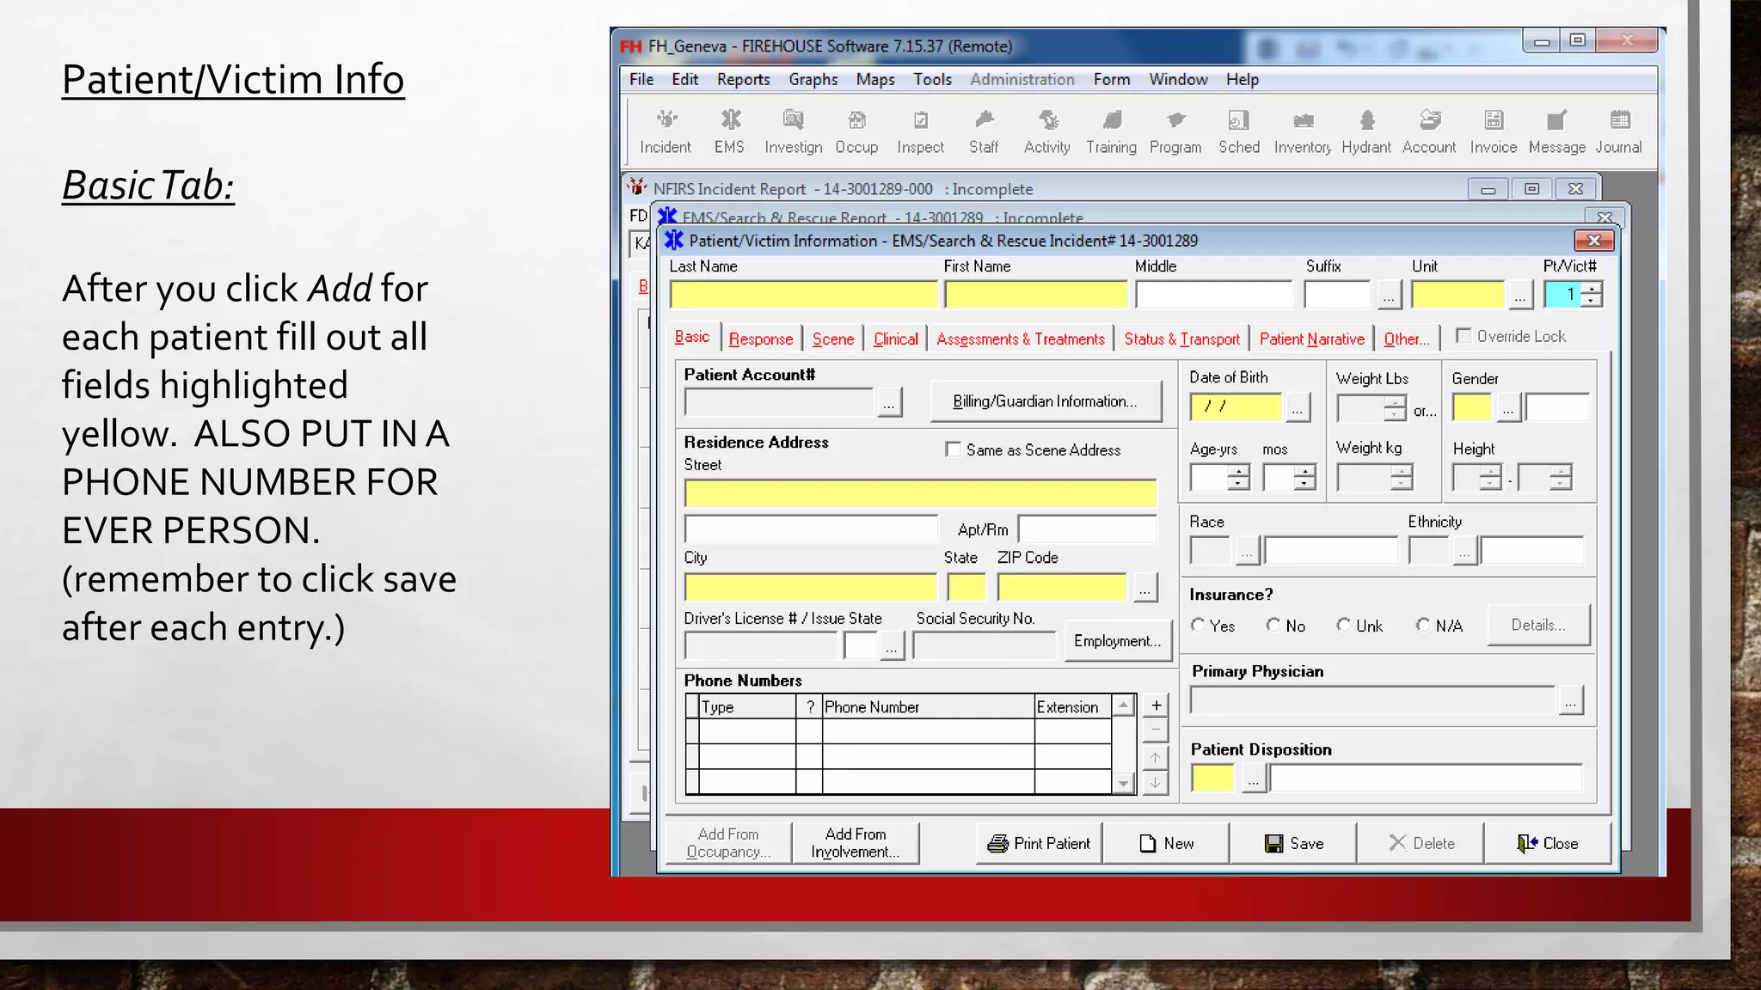
Task: Open Assessments & Treatments tab
Action: click(1021, 339)
